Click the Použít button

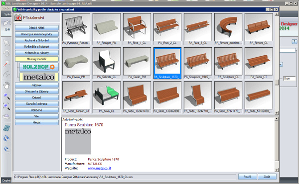coord(247,177)
